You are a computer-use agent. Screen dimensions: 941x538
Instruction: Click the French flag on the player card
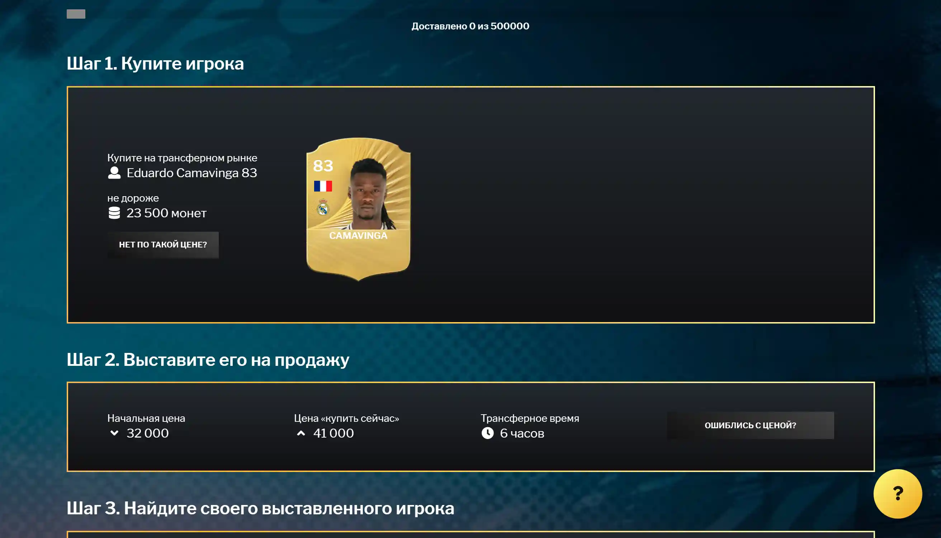click(323, 186)
